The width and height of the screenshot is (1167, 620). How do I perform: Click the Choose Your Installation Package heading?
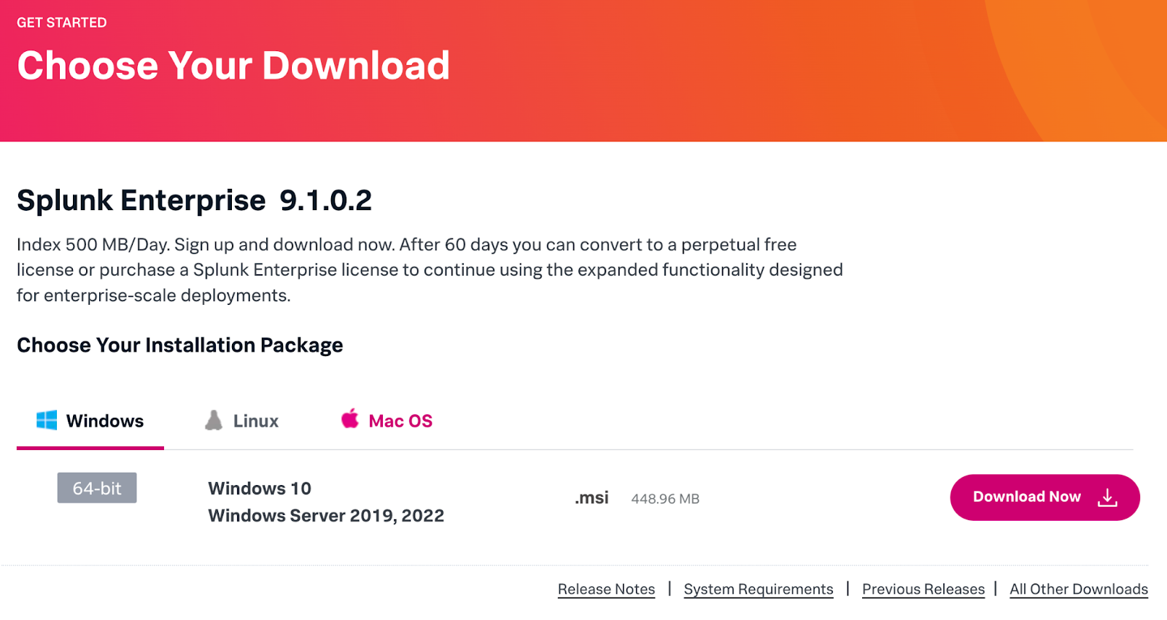180,345
